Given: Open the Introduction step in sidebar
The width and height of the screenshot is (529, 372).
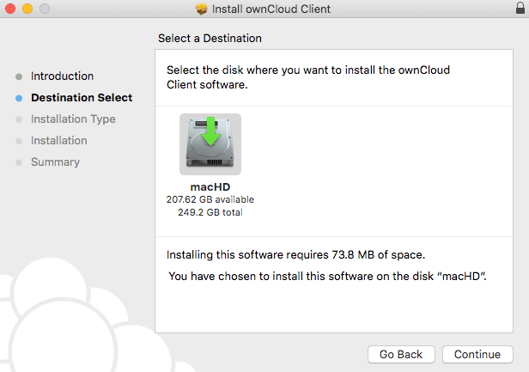Looking at the screenshot, I should pyautogui.click(x=62, y=76).
